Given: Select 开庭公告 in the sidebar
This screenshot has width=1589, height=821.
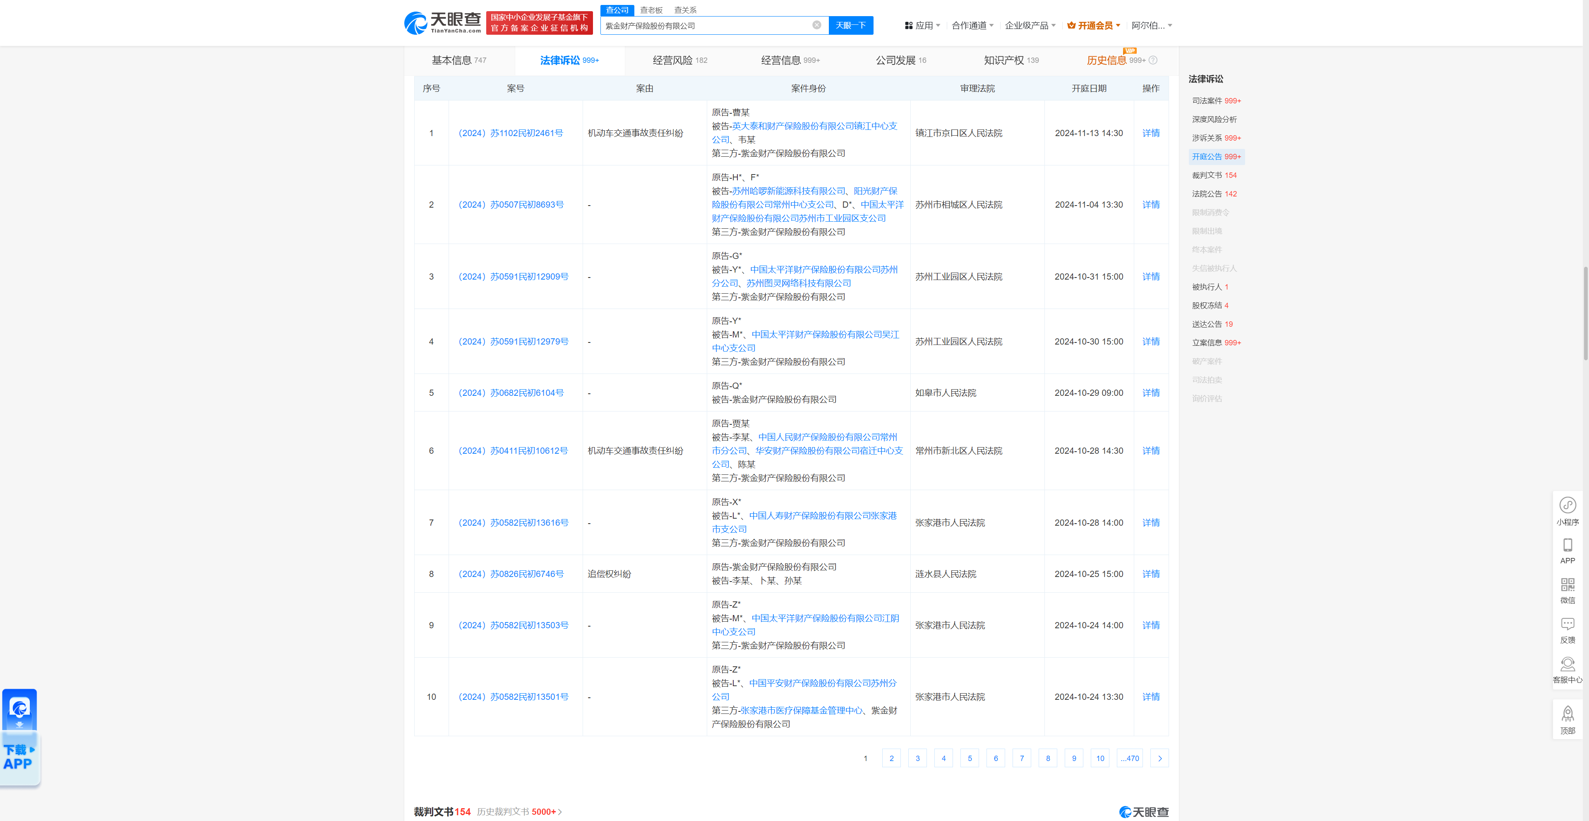Looking at the screenshot, I should (x=1216, y=157).
